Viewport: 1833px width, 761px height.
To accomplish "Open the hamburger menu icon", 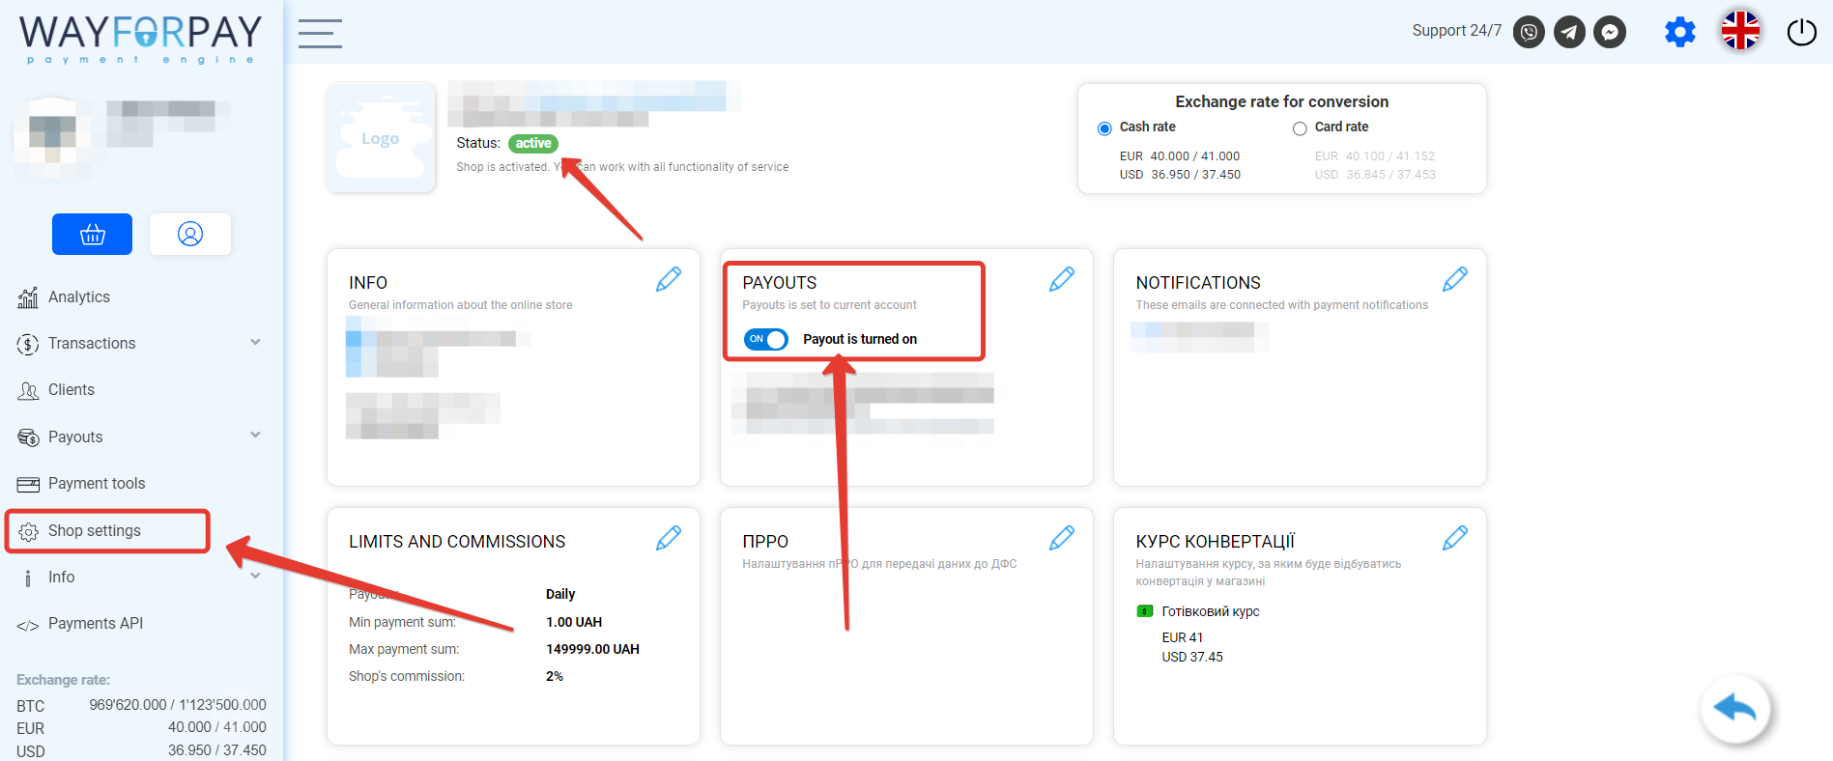I will pos(320,34).
